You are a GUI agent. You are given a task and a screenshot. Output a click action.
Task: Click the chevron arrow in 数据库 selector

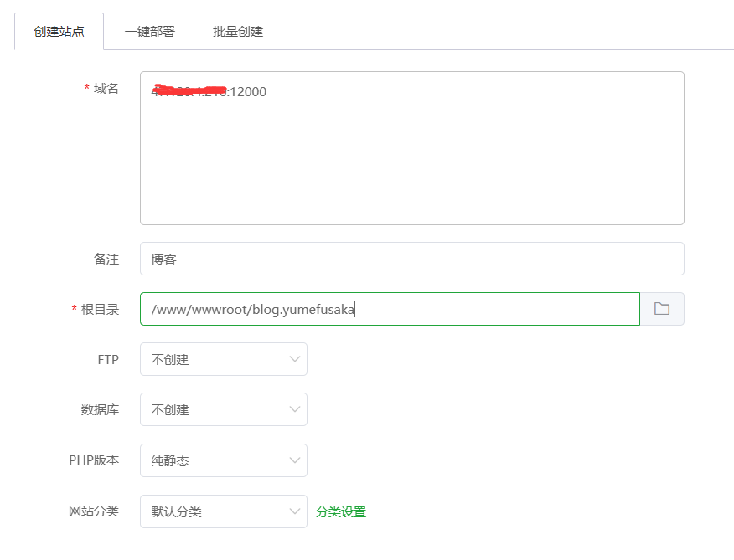point(294,409)
